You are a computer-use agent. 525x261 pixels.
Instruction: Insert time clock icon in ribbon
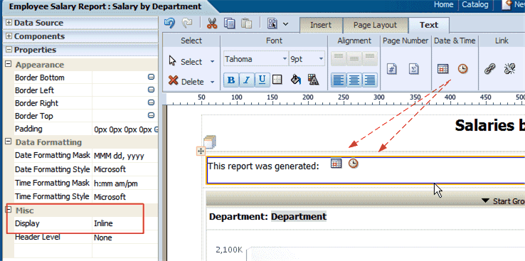click(x=462, y=69)
